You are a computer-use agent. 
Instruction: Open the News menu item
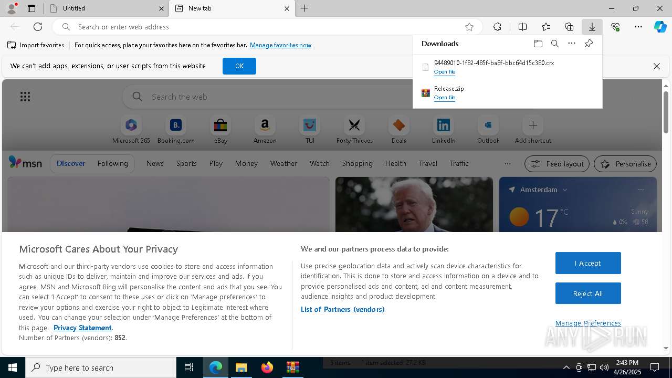pyautogui.click(x=155, y=164)
